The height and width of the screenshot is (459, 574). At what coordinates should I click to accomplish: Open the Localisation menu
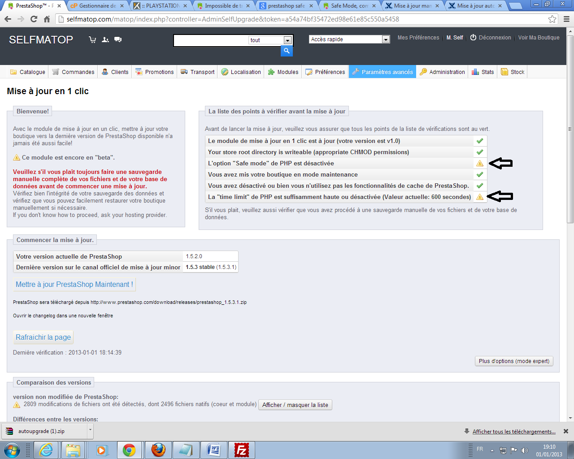coord(241,72)
